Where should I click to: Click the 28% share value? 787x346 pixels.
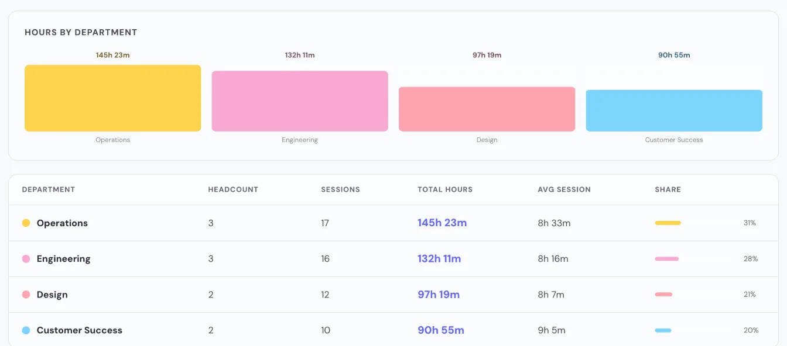tap(751, 259)
